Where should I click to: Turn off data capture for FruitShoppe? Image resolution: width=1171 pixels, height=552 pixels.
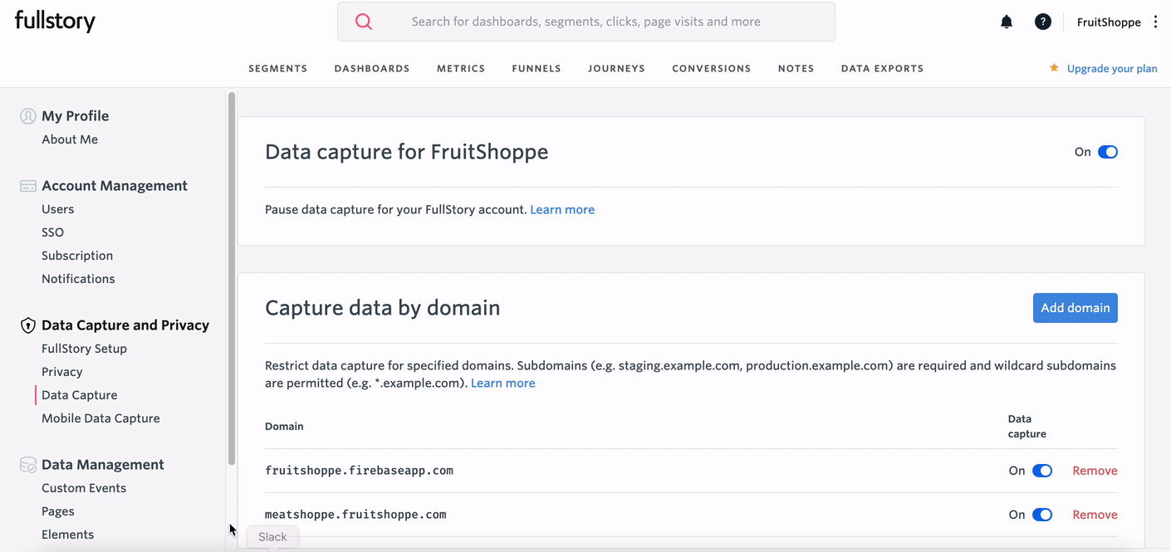(x=1108, y=152)
